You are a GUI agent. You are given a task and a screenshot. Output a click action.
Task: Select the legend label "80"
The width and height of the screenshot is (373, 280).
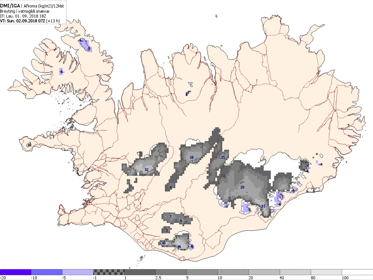pyautogui.click(x=313, y=278)
